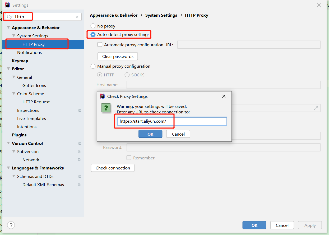The width and height of the screenshot is (329, 235).
Task: Cancel the Check Proxy Settings dialog
Action: pos(178,134)
